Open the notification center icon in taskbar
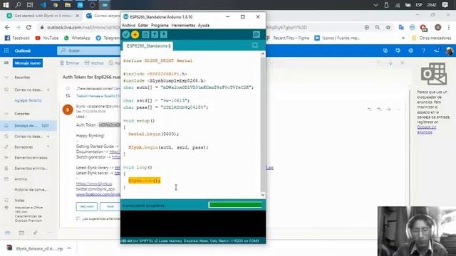The image size is (456, 256). (445, 5)
